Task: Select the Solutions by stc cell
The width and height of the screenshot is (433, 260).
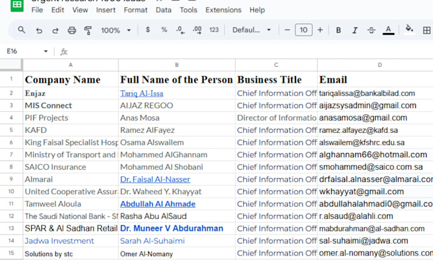Action: click(x=71, y=254)
